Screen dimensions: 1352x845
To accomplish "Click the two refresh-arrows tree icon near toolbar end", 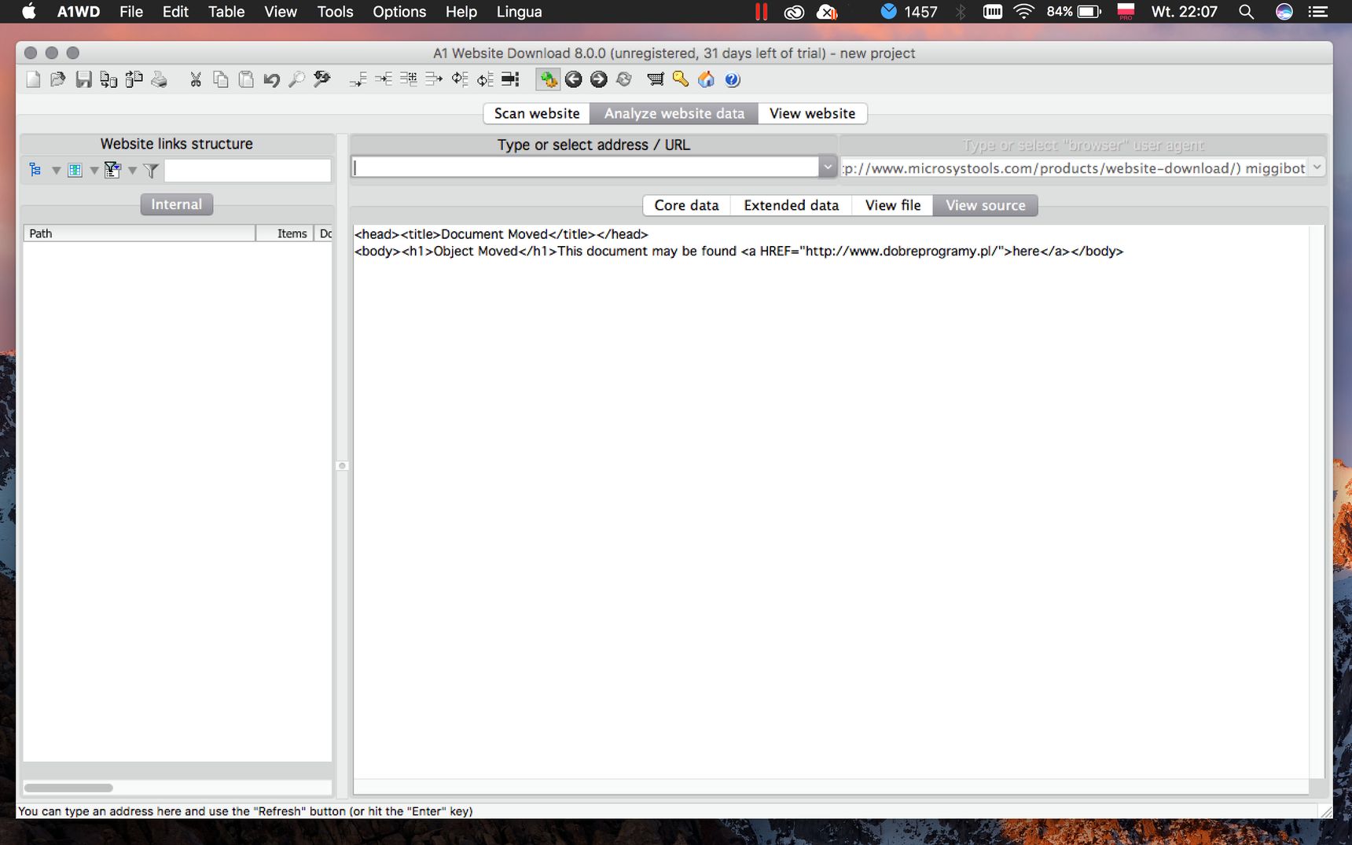I will point(485,79).
